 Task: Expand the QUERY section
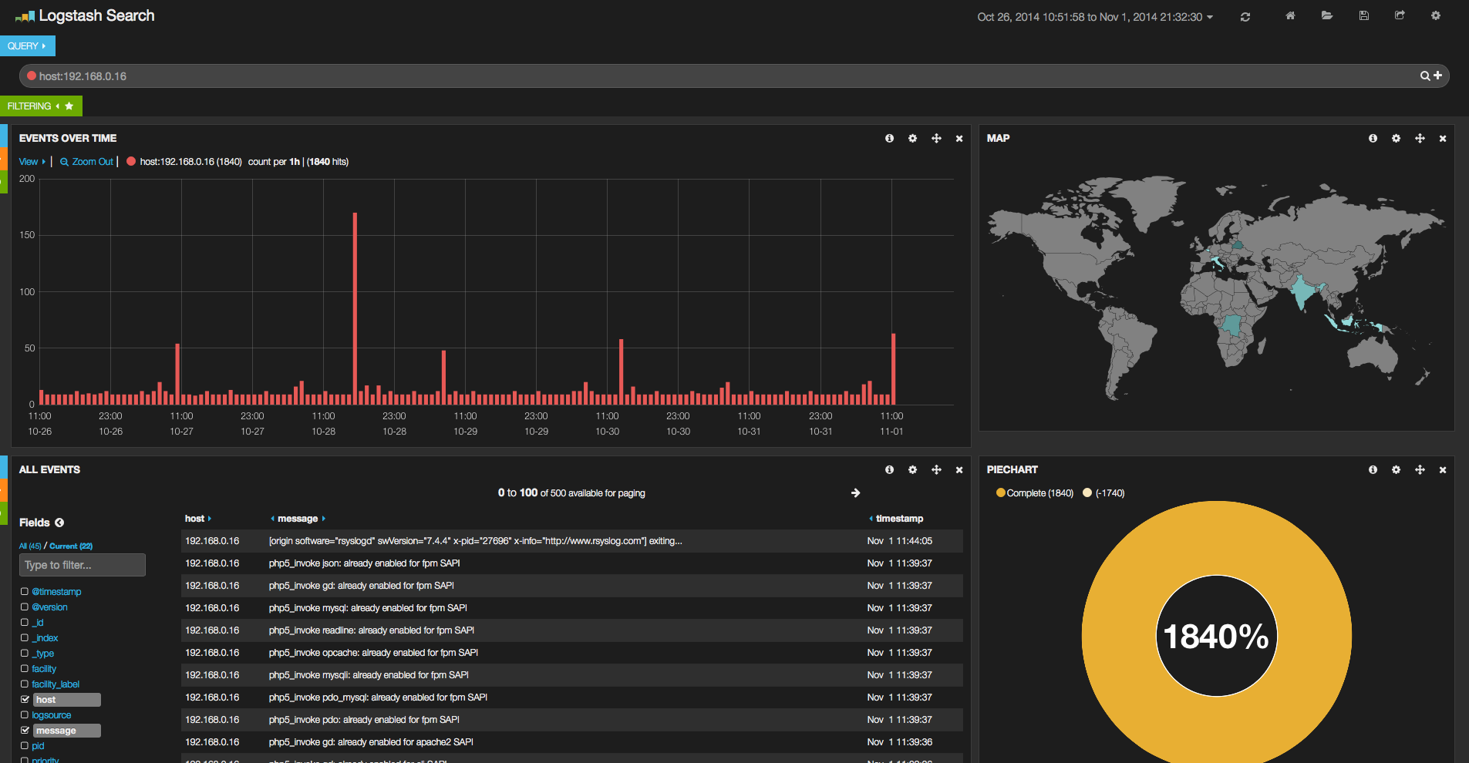click(27, 46)
